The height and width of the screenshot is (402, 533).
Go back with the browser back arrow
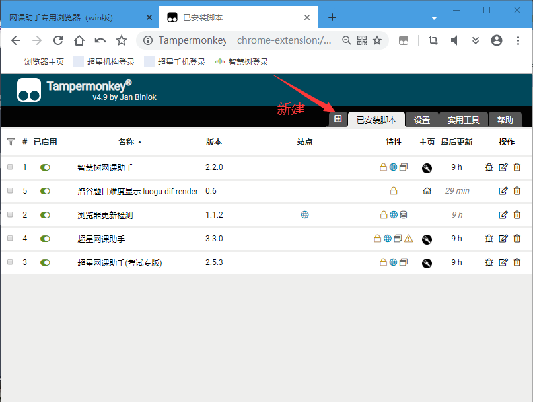click(16, 40)
